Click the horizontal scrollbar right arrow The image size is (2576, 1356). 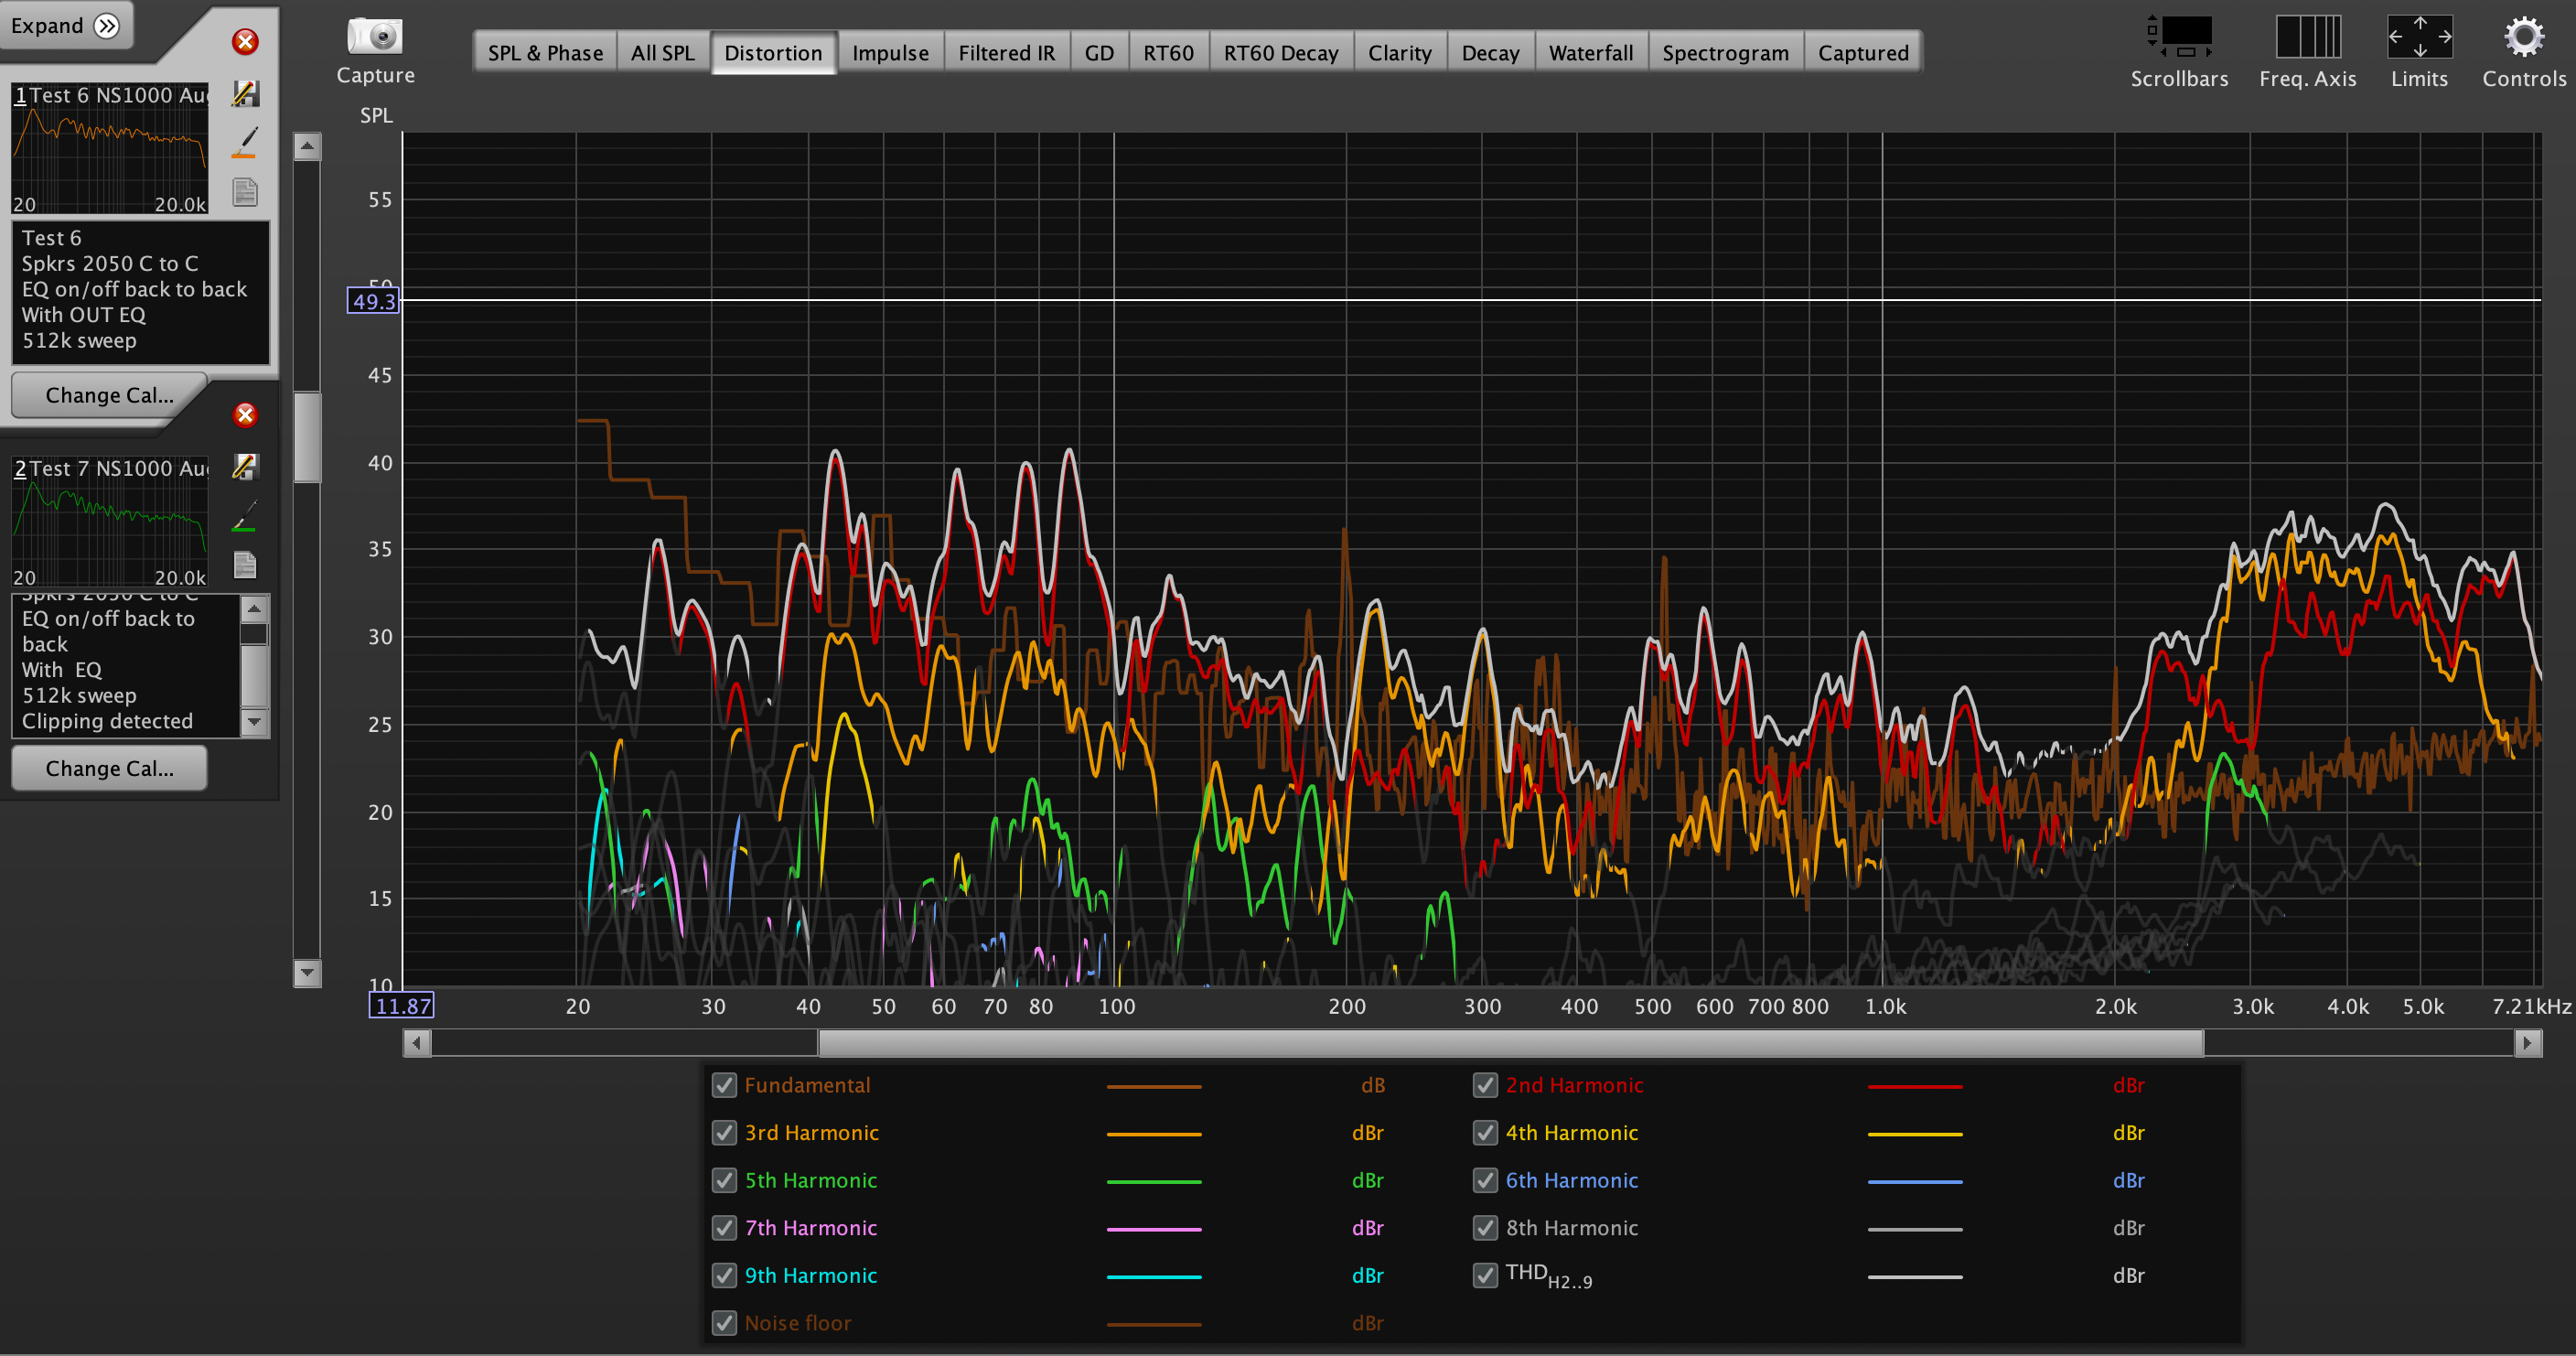click(x=2527, y=1043)
